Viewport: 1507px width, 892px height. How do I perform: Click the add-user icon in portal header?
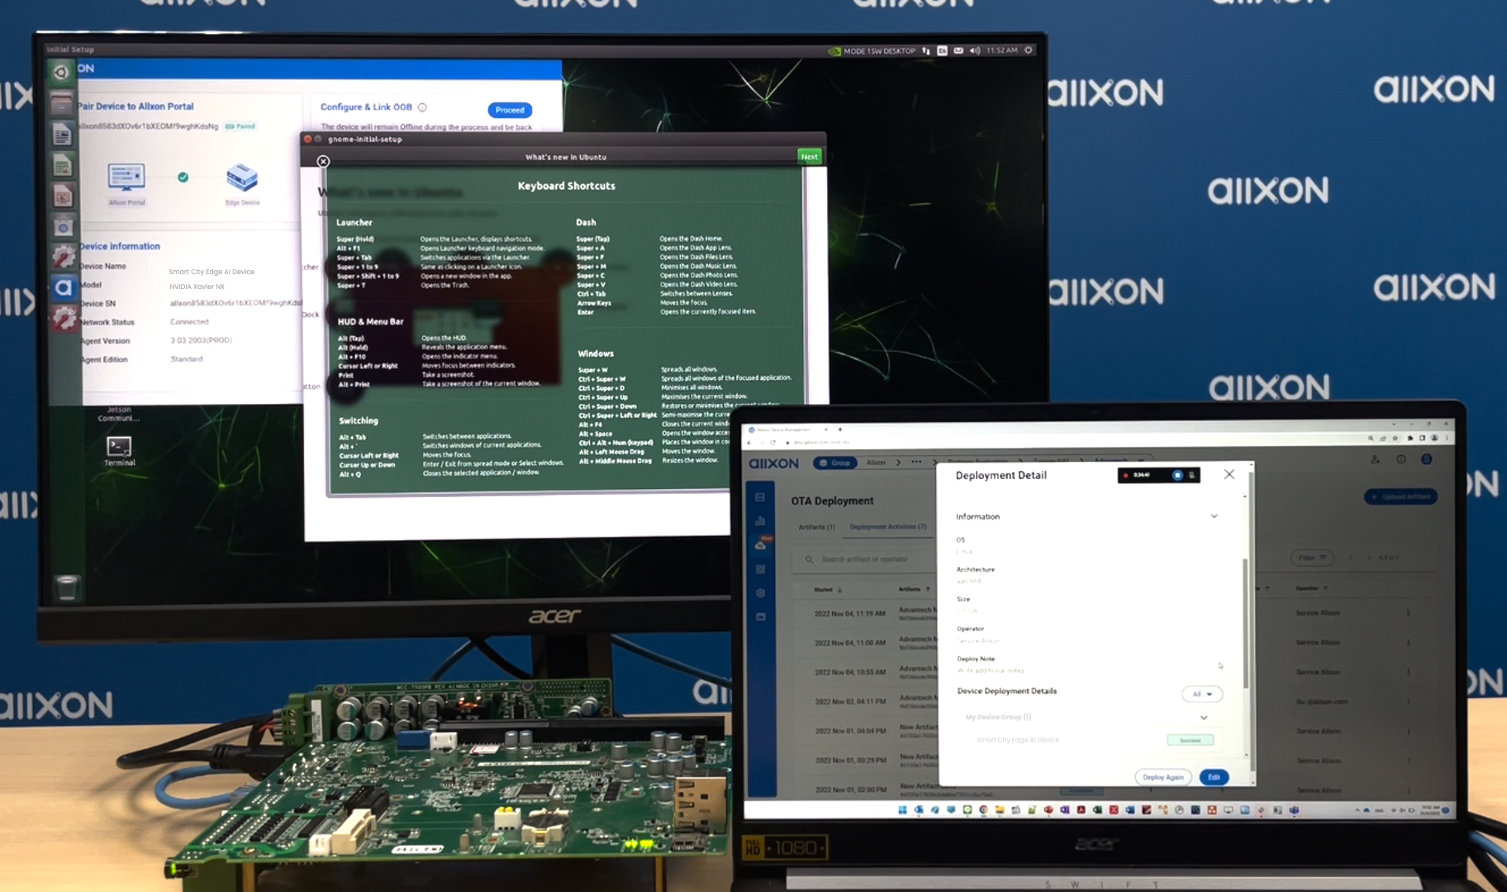[1375, 459]
